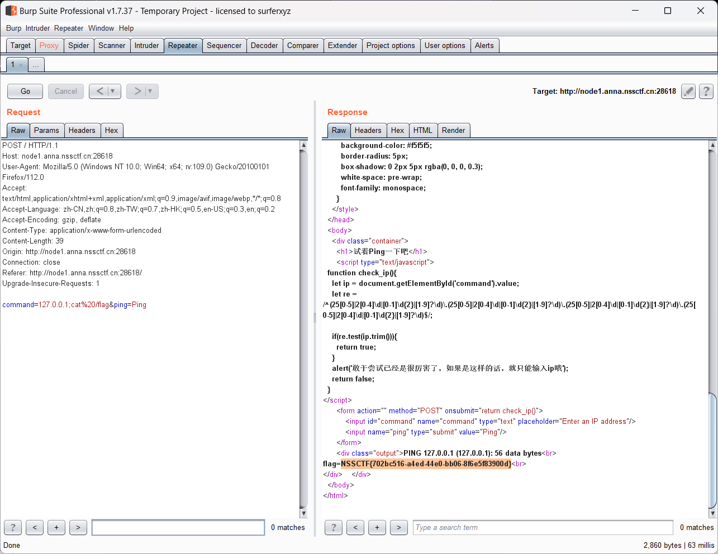The width and height of the screenshot is (718, 554).
Task: Go to next match in request search
Action: point(78,527)
